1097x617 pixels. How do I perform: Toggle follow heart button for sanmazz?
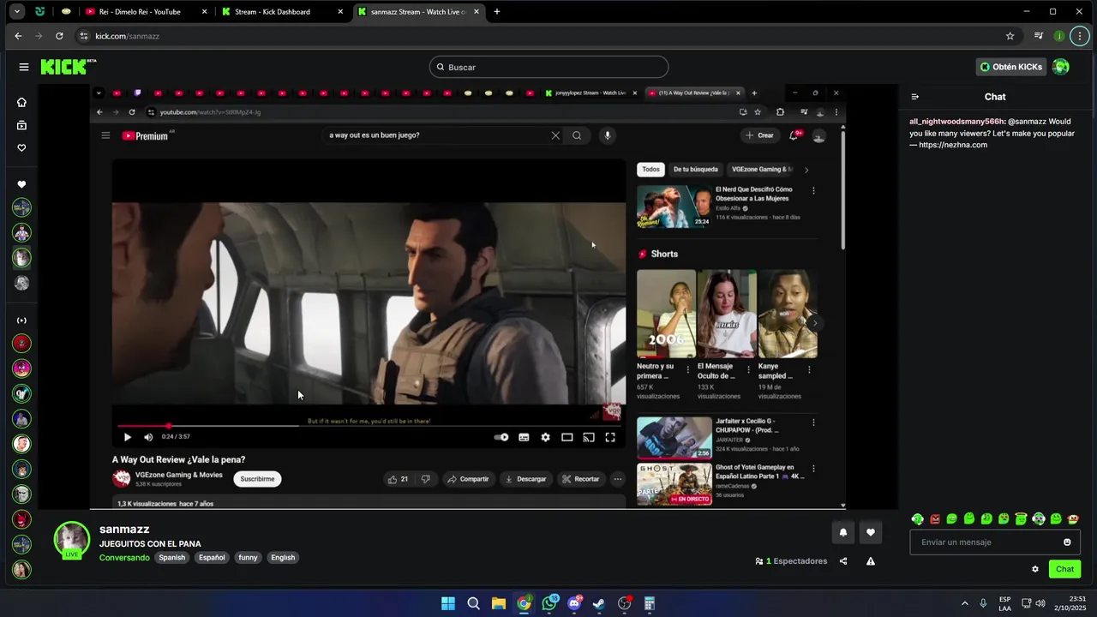[x=871, y=532]
